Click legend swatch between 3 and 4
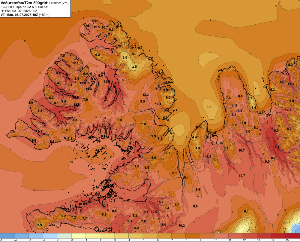300x242 pixels. pos(121,236)
